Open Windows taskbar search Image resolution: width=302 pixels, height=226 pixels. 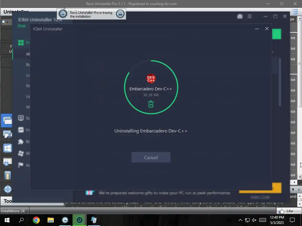coord(21,220)
